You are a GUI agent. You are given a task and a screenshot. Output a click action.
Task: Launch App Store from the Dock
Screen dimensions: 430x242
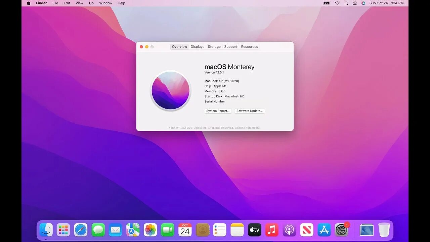click(324, 230)
